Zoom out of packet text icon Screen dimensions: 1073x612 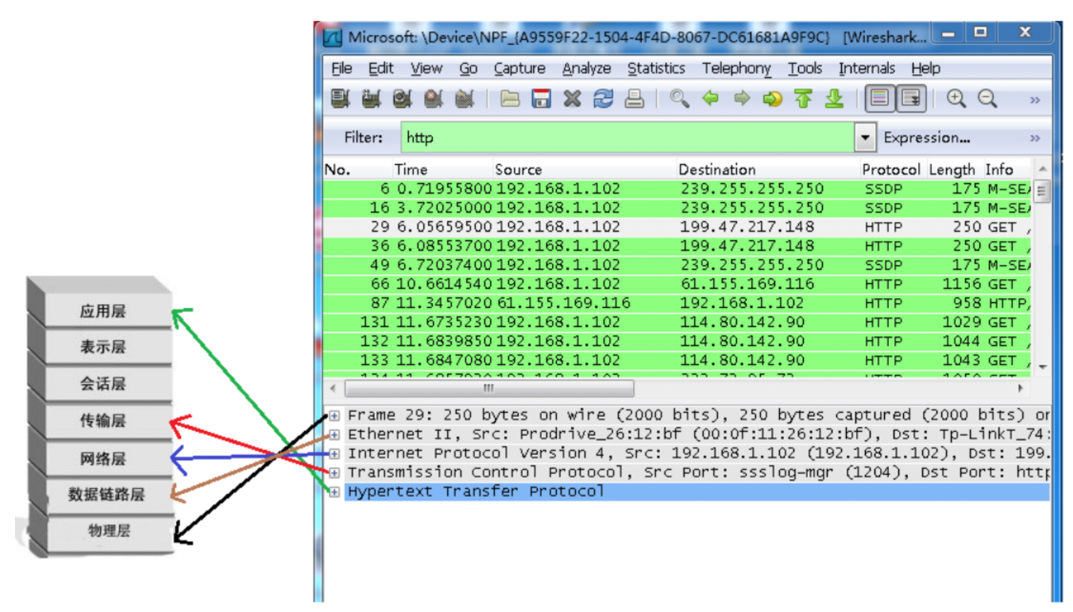[x=988, y=99]
